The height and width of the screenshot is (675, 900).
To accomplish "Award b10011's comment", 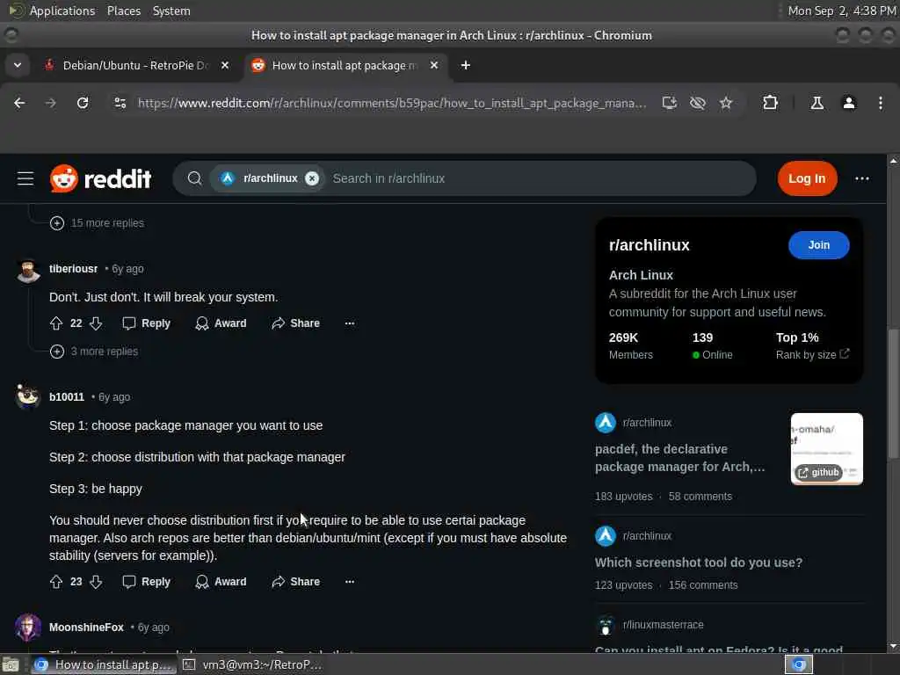I will (x=221, y=582).
